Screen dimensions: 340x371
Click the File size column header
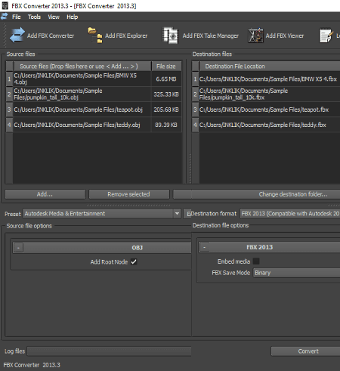[166, 66]
